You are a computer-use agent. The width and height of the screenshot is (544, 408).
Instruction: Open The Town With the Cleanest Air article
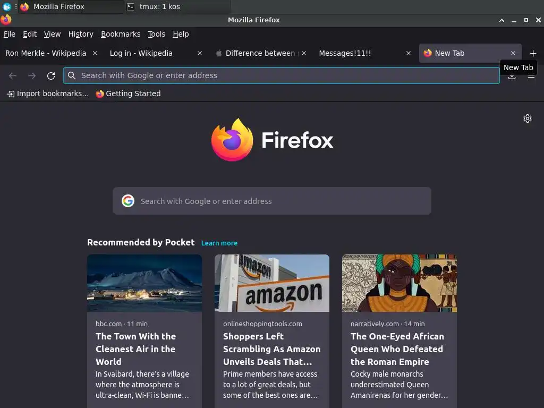click(x=136, y=349)
